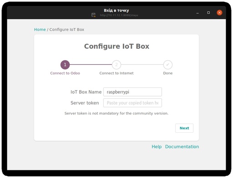The height and width of the screenshot is (178, 233).
Task: Minimize the window
Action: click(198, 13)
